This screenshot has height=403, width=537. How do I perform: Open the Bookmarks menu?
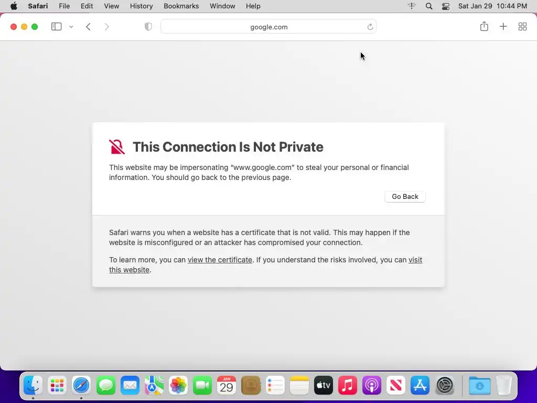pyautogui.click(x=181, y=6)
